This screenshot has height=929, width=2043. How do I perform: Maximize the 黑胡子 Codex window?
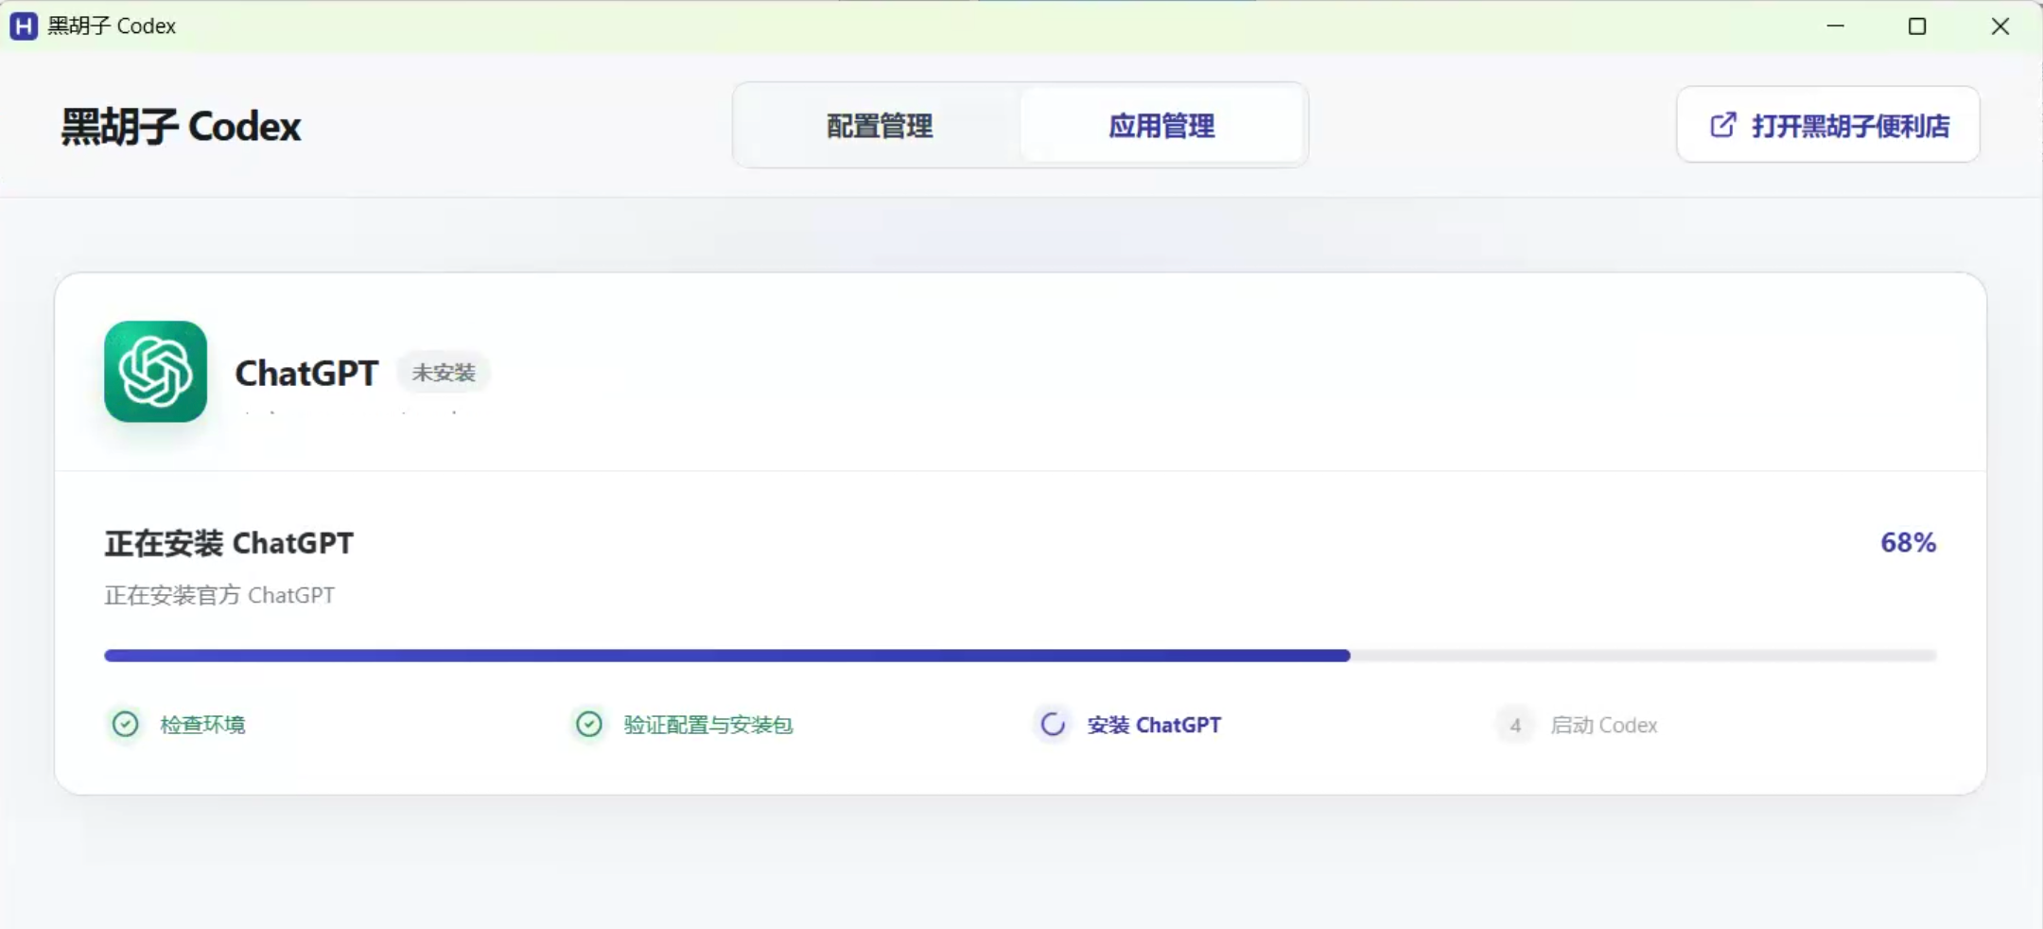tap(1917, 26)
